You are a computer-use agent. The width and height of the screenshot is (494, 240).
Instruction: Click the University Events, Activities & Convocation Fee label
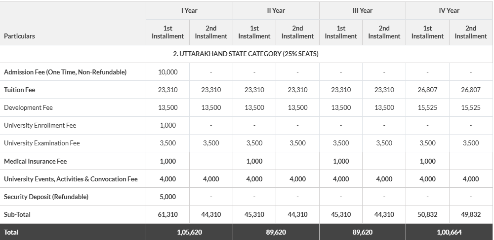[71, 179]
